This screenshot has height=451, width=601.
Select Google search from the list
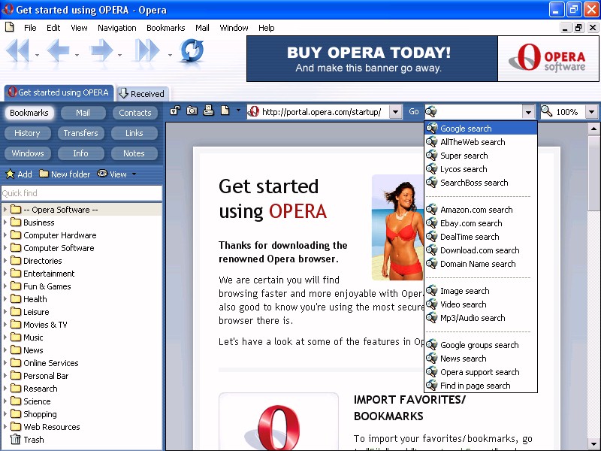click(x=481, y=129)
